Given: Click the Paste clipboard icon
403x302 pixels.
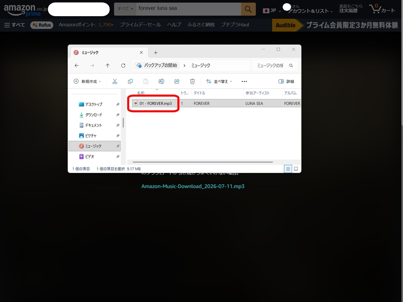Looking at the screenshot, I should coord(146,81).
